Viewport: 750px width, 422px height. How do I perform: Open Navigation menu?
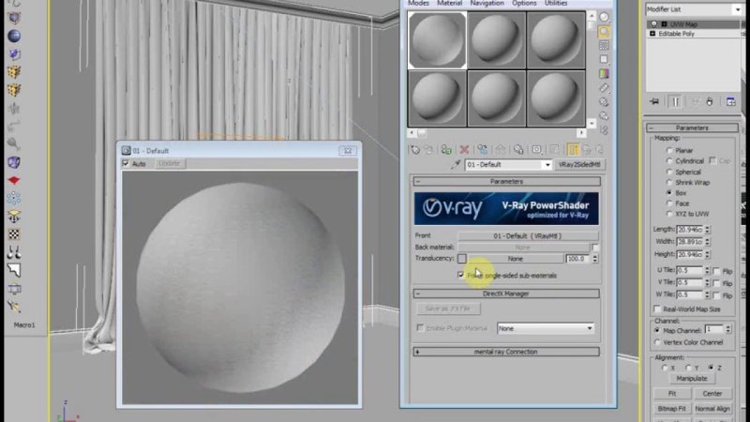coord(487,4)
